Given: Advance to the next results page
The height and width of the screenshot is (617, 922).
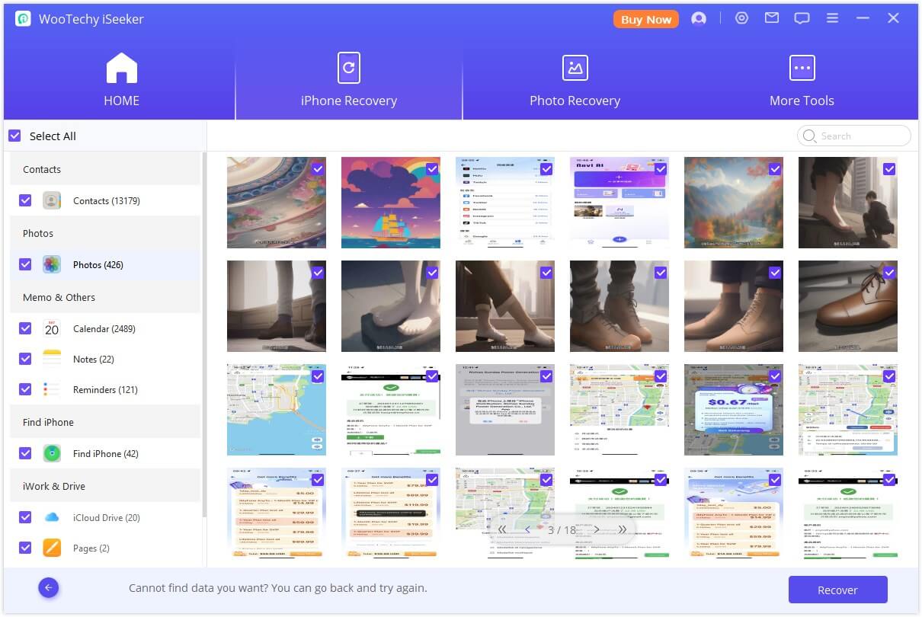Looking at the screenshot, I should 597,529.
